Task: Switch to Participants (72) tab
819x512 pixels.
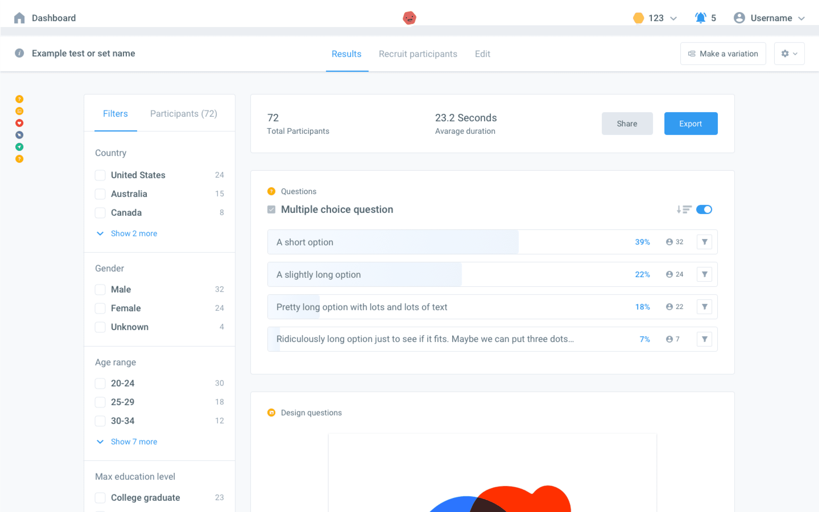Action: pyautogui.click(x=183, y=114)
